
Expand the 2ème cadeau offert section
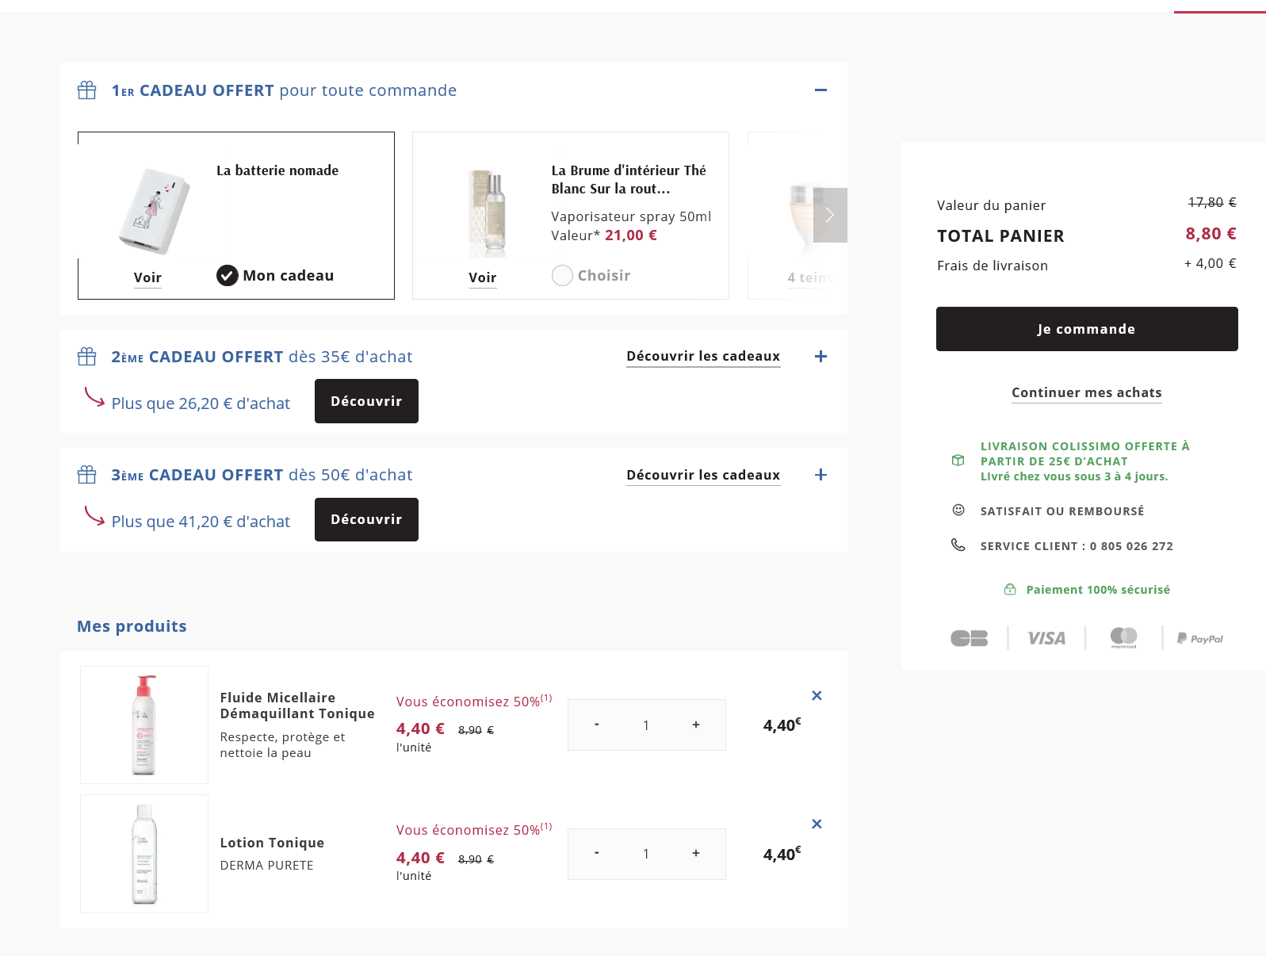click(820, 357)
